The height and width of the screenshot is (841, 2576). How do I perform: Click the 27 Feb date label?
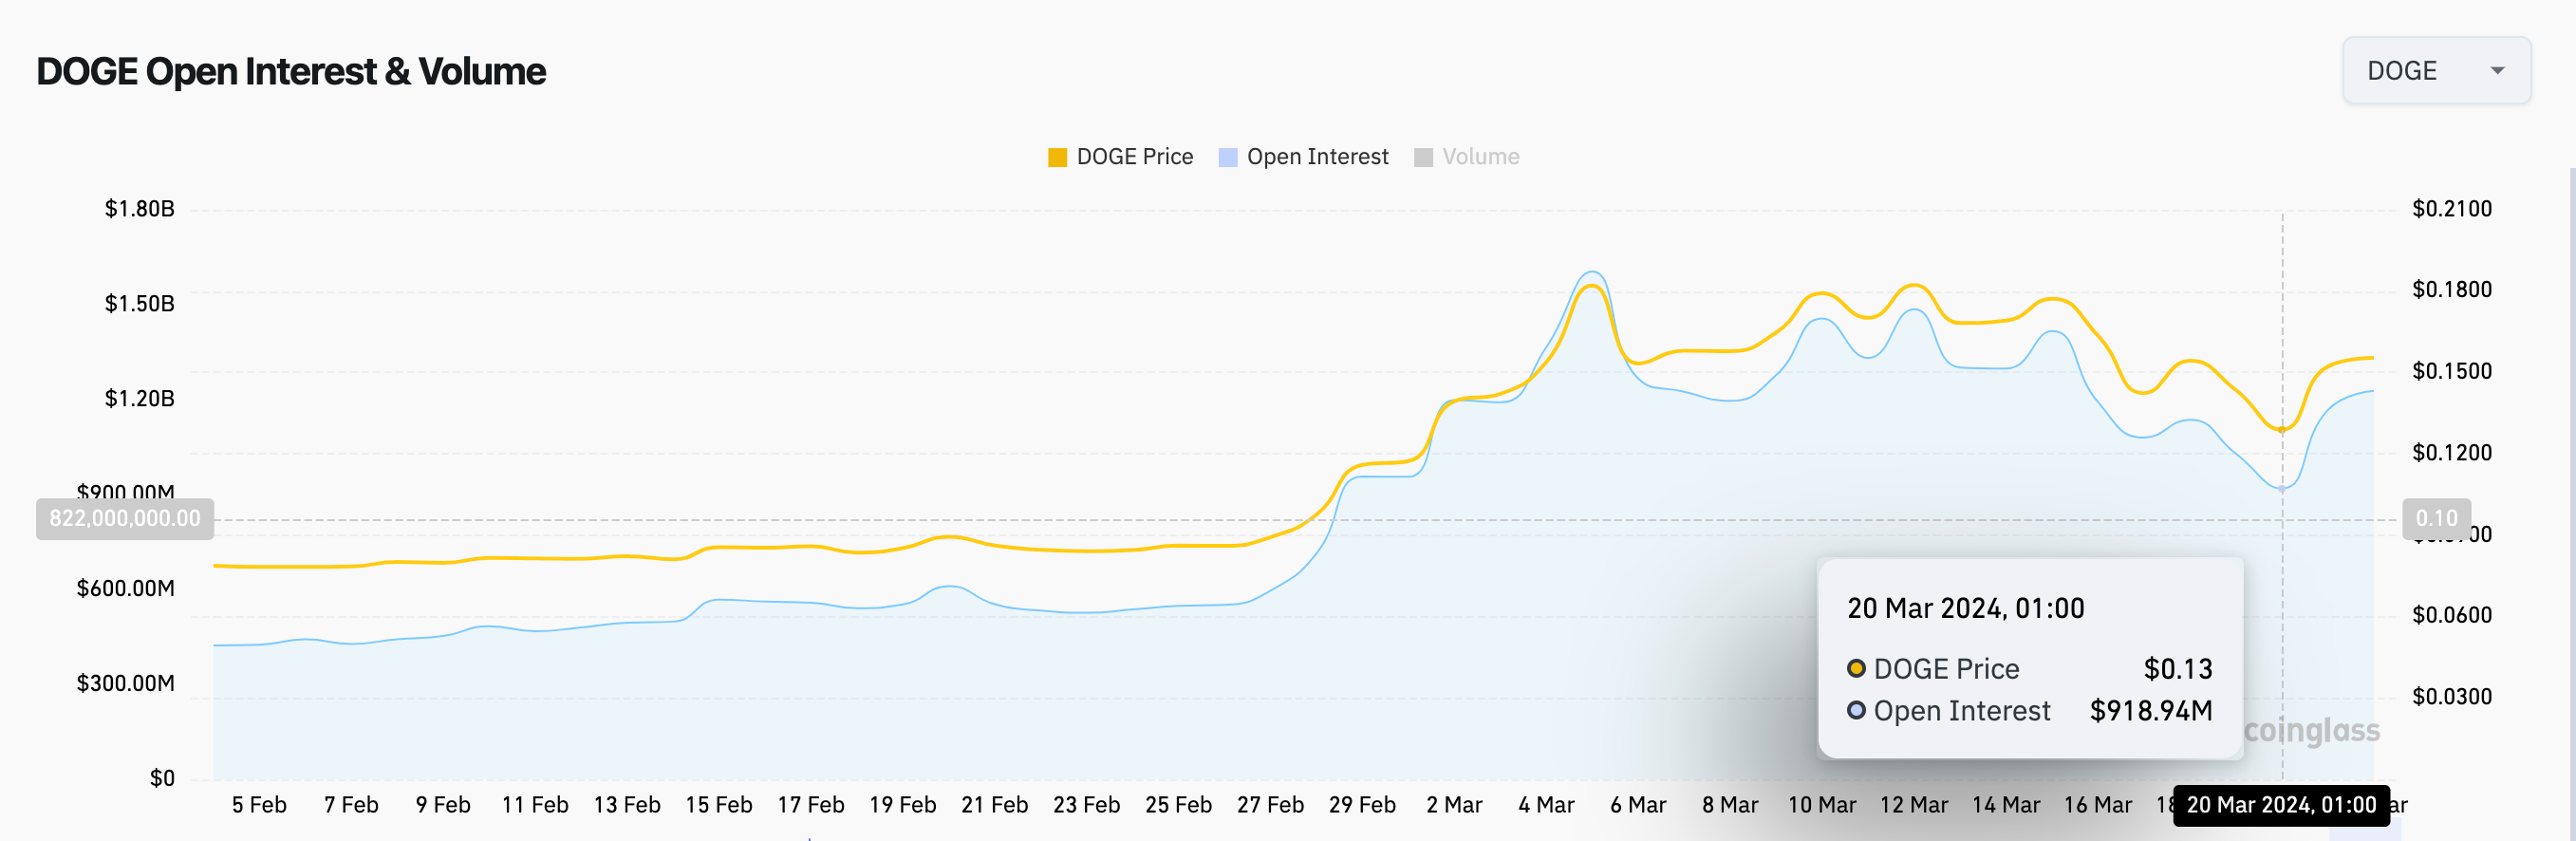pyautogui.click(x=1271, y=805)
